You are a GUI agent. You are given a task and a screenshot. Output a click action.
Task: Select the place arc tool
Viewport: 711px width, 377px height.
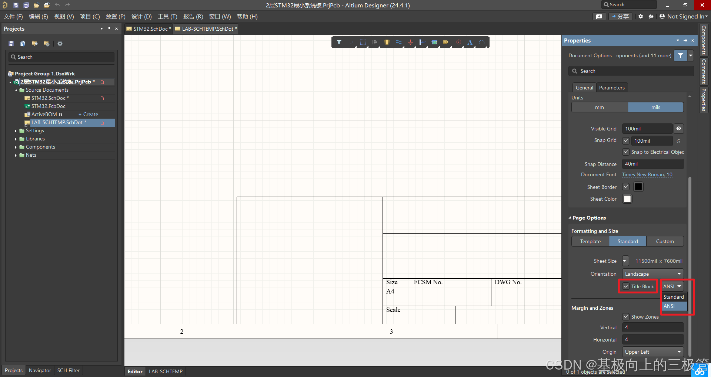tap(482, 42)
